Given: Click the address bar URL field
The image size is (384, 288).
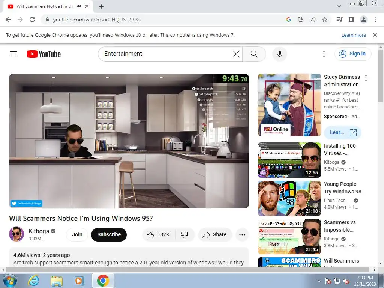Looking at the screenshot, I should pos(162,19).
